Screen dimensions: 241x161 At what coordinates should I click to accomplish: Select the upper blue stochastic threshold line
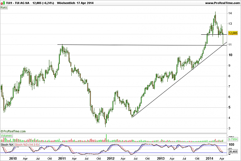point(113,146)
